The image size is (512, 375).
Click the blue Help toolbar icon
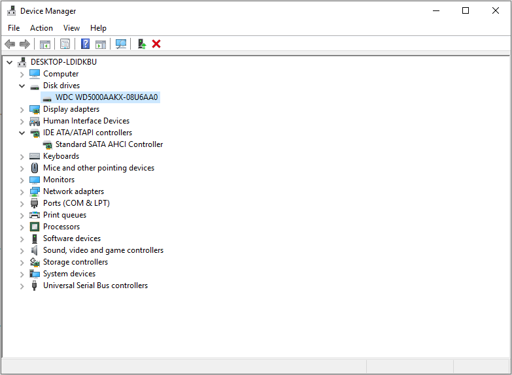click(85, 44)
